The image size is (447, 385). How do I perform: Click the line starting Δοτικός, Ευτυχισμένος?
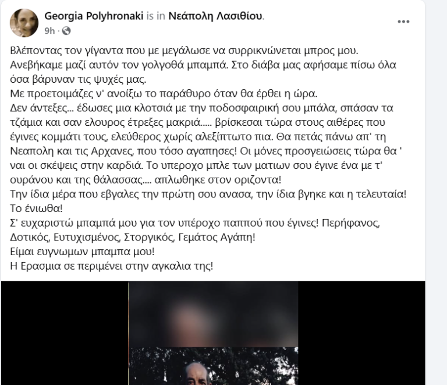point(133,237)
